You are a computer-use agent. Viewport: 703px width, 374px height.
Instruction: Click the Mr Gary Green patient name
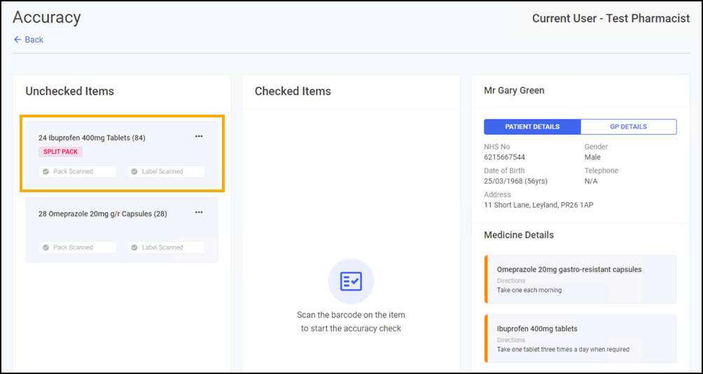(x=514, y=90)
